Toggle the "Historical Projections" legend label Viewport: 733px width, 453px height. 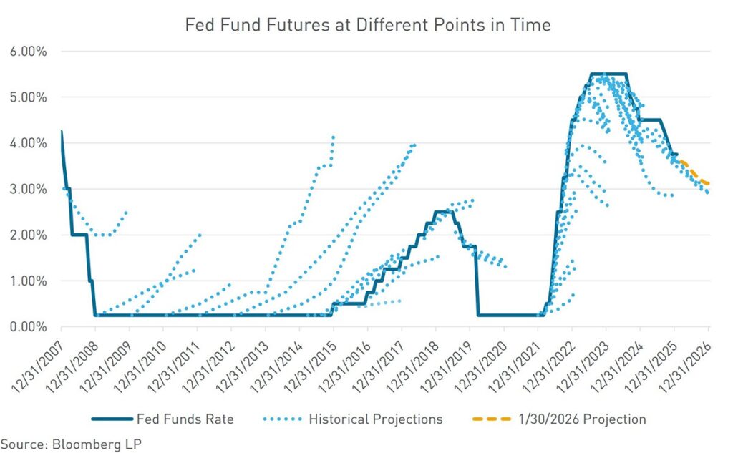[x=377, y=419]
